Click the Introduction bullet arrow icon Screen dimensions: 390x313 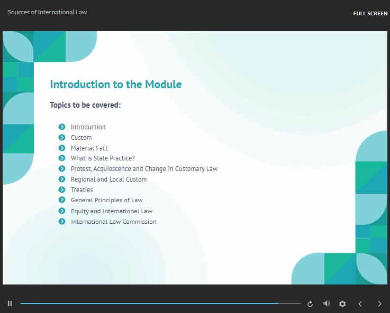tap(62, 127)
